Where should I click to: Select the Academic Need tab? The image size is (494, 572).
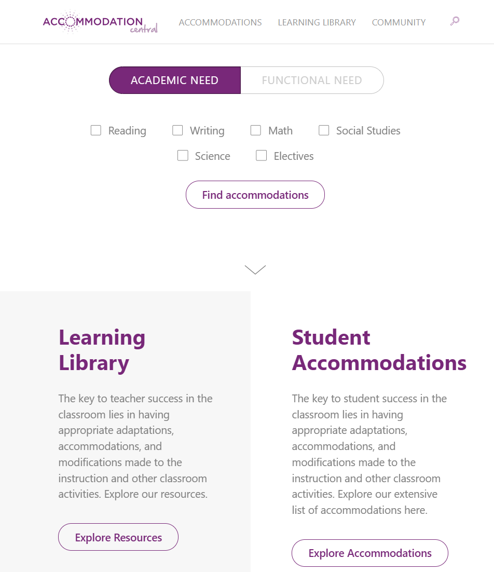point(174,80)
